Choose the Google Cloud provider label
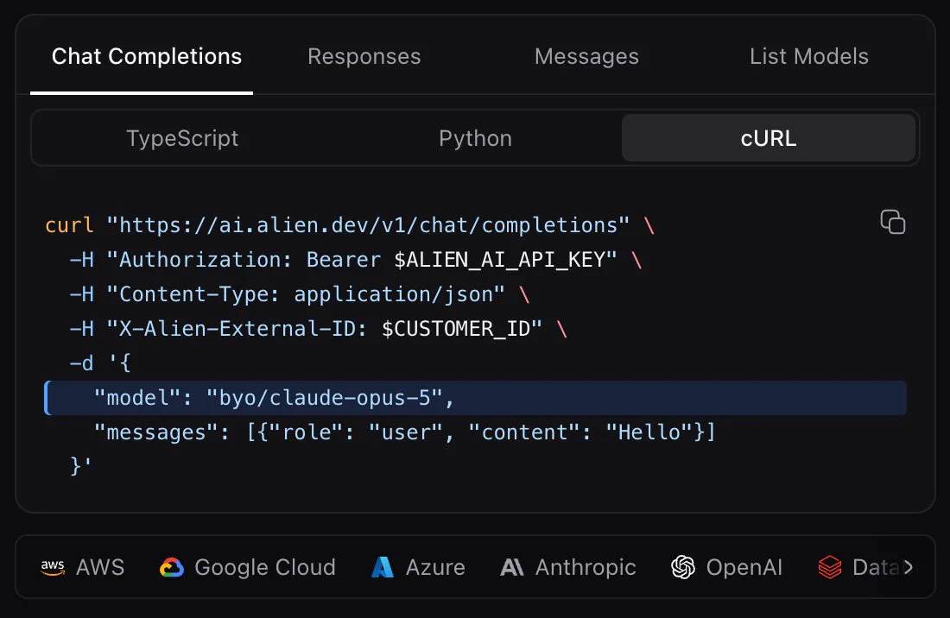950x618 pixels. tap(265, 567)
